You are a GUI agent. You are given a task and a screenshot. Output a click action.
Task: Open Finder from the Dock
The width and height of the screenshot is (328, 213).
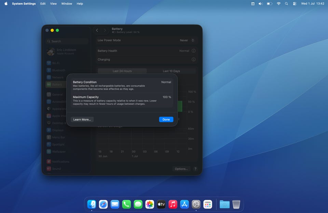[92, 204]
